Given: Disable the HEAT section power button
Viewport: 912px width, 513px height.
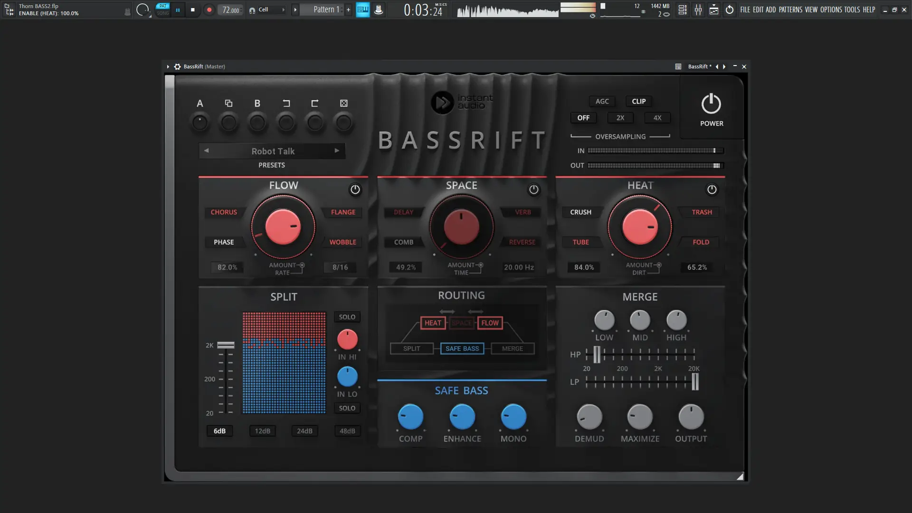Looking at the screenshot, I should point(712,190).
